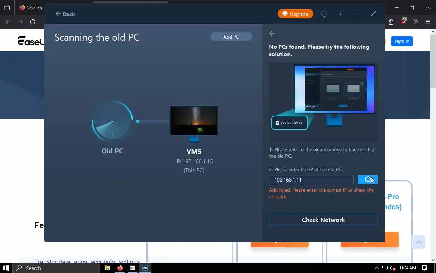The image size is (436, 273).
Task: Open the support headset icon
Action: (324, 14)
